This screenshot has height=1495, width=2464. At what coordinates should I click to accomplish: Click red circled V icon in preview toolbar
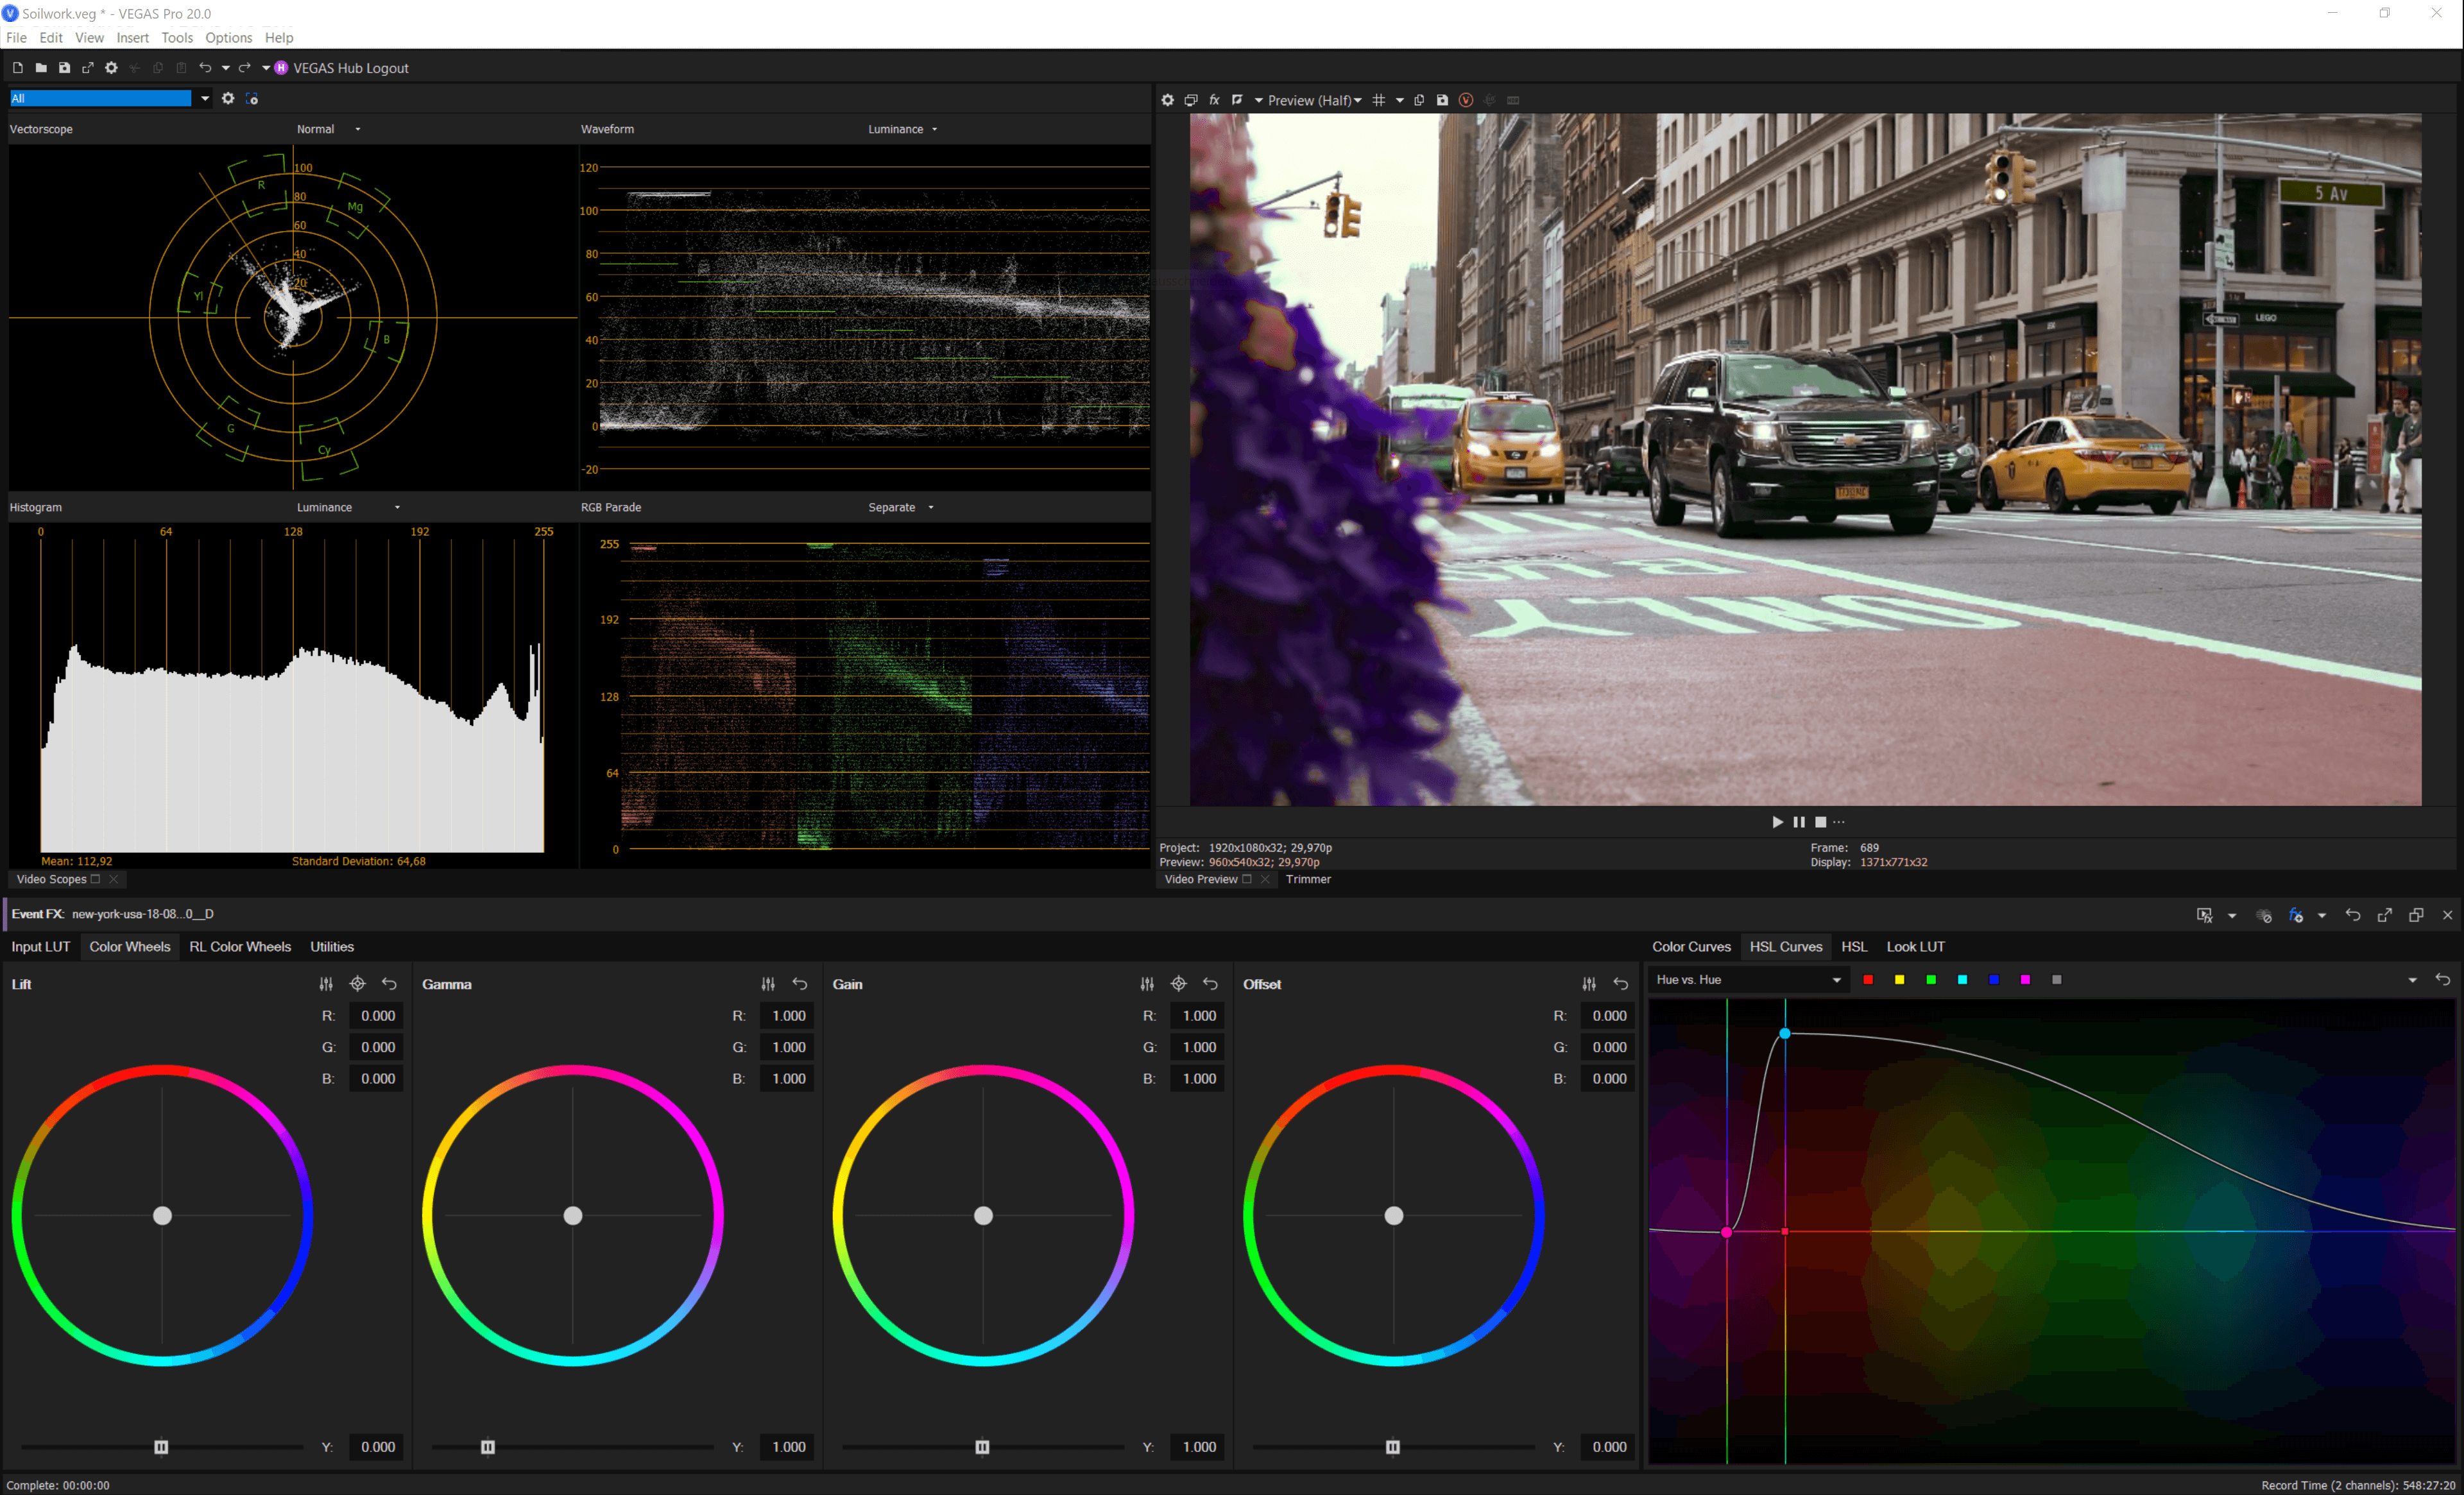1466,100
